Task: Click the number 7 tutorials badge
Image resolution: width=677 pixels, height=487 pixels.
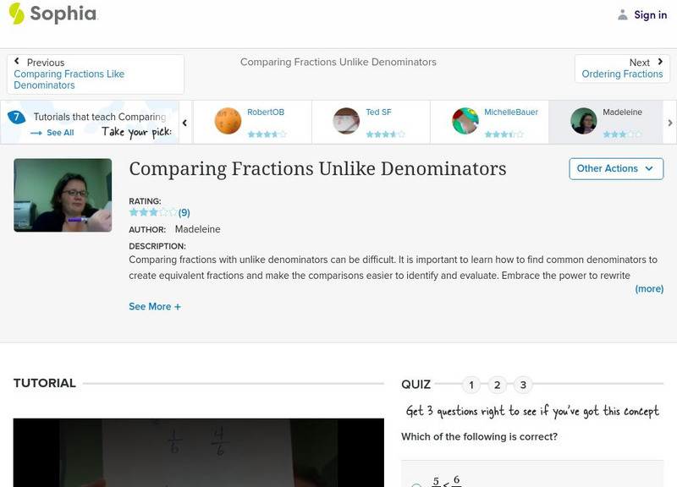Action: click(x=16, y=118)
